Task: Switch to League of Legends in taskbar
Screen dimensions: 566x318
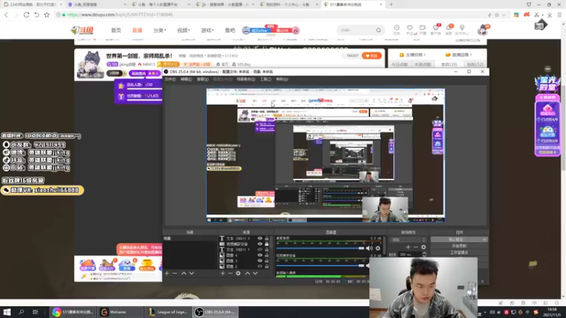Action: pyautogui.click(x=168, y=312)
